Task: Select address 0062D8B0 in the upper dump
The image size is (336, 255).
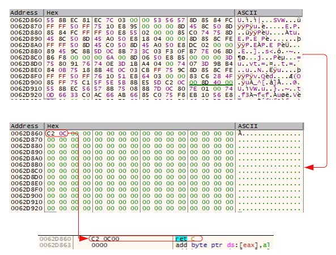Action: tap(26, 52)
